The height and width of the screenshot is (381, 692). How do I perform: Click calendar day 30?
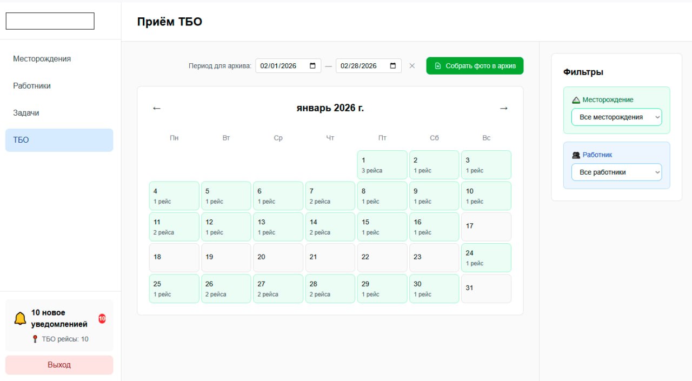click(x=434, y=289)
